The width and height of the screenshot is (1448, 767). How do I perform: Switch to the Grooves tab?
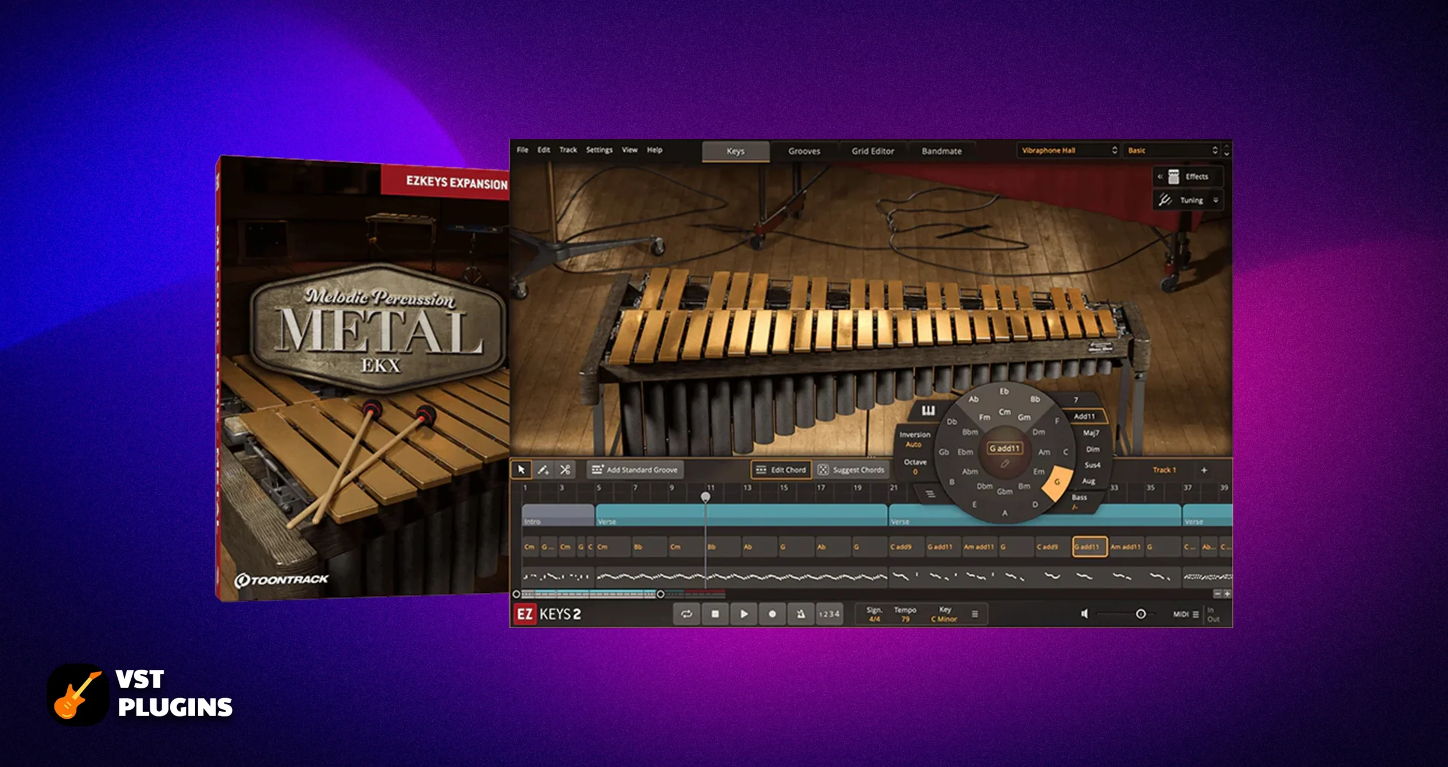[804, 151]
